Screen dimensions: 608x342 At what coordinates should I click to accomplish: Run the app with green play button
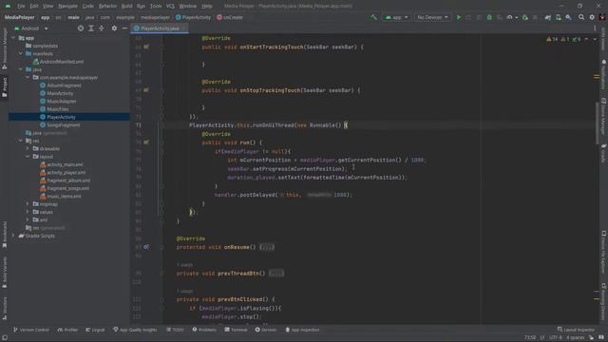459,17
